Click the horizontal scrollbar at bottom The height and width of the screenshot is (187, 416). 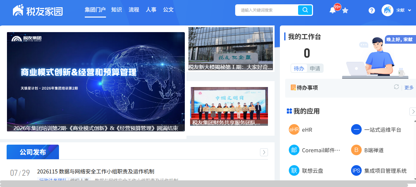point(204,185)
